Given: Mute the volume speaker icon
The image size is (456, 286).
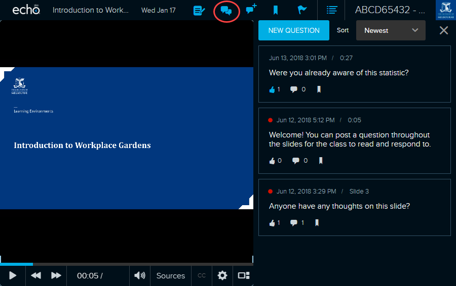Looking at the screenshot, I should point(140,275).
